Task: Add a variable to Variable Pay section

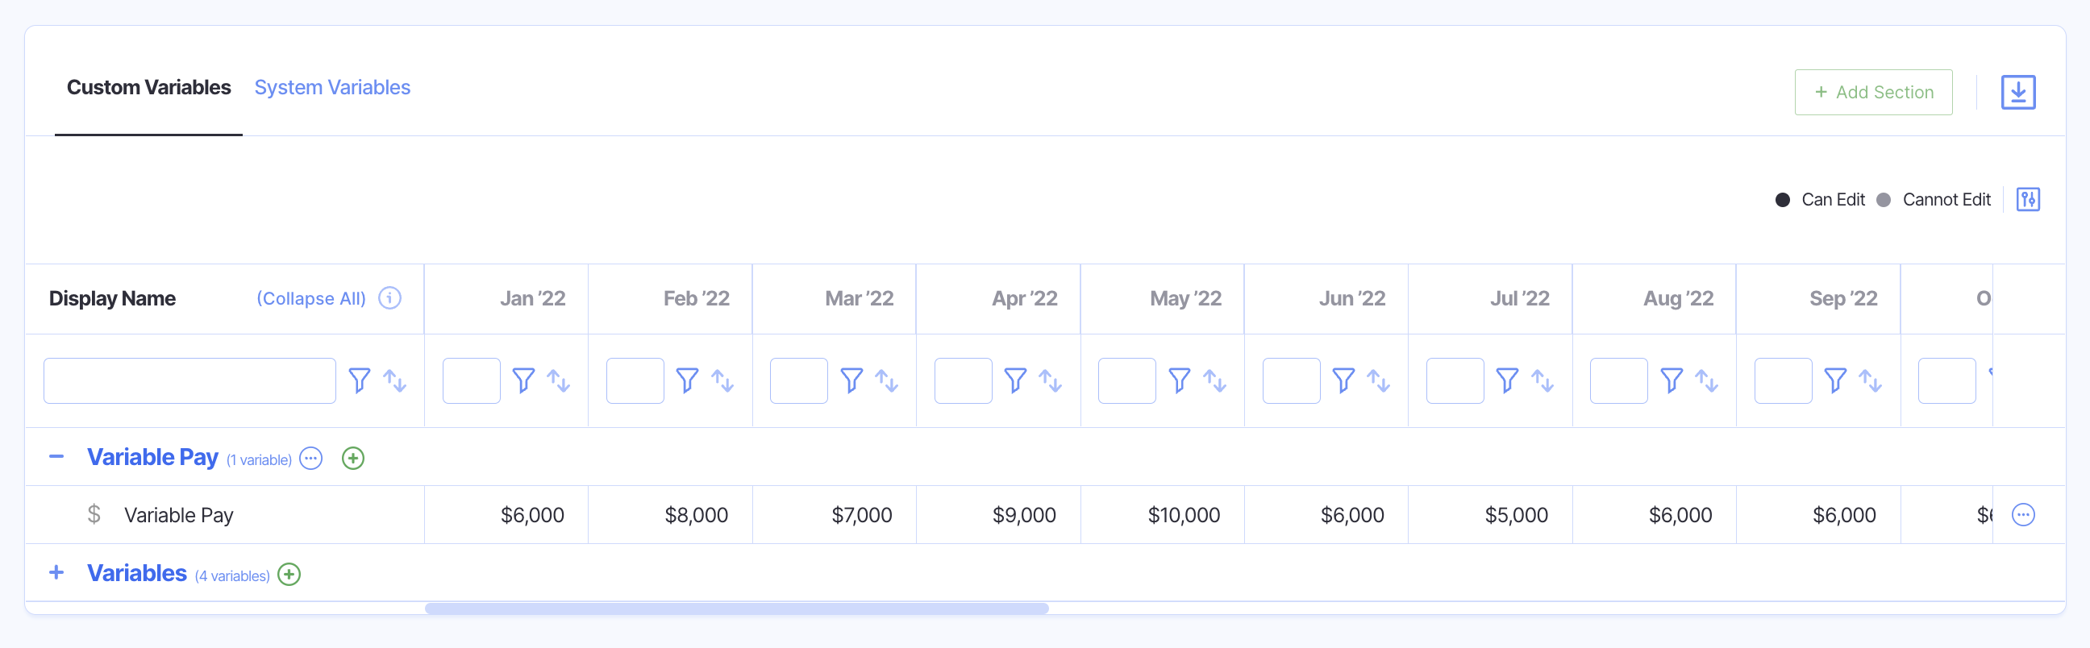Action: (353, 459)
